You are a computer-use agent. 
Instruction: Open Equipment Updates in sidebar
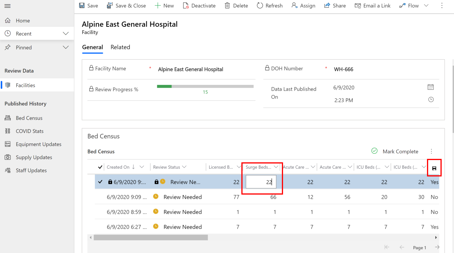(37, 144)
